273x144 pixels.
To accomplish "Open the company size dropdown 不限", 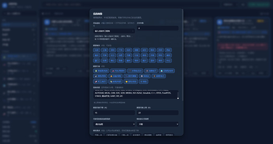I will point(157,124).
